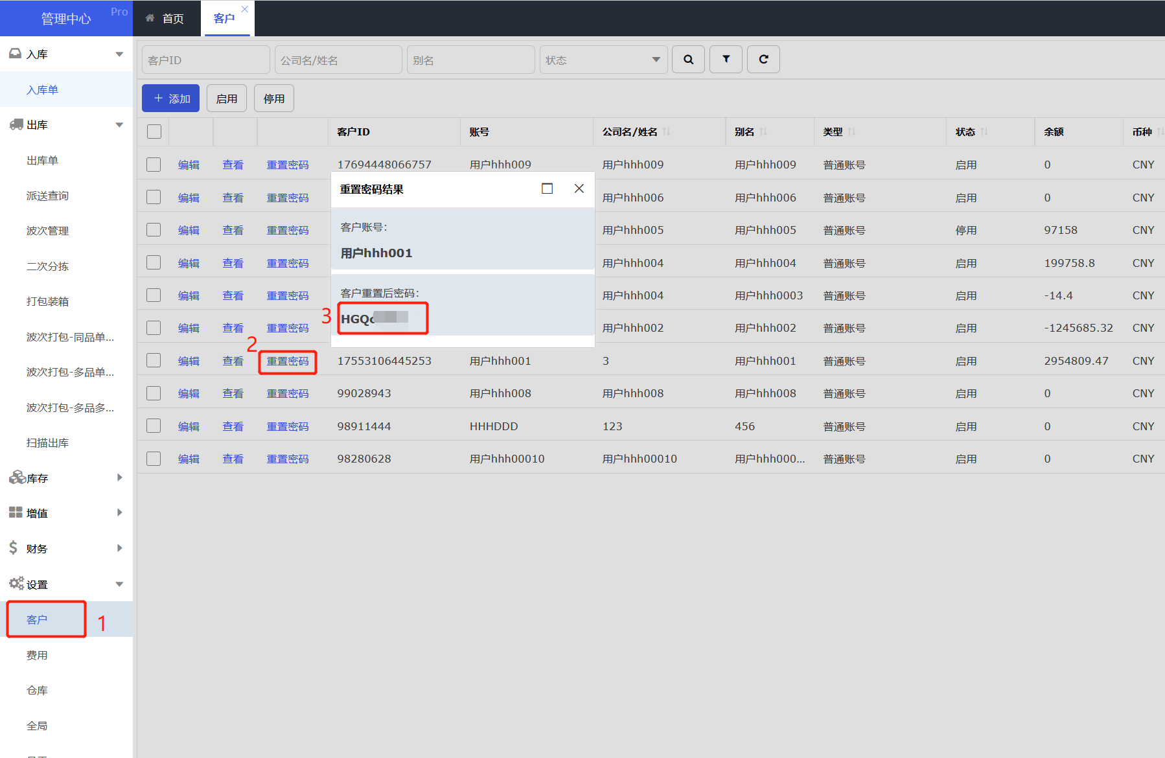
Task: Open 仓库 in the sidebar
Action: (x=37, y=690)
